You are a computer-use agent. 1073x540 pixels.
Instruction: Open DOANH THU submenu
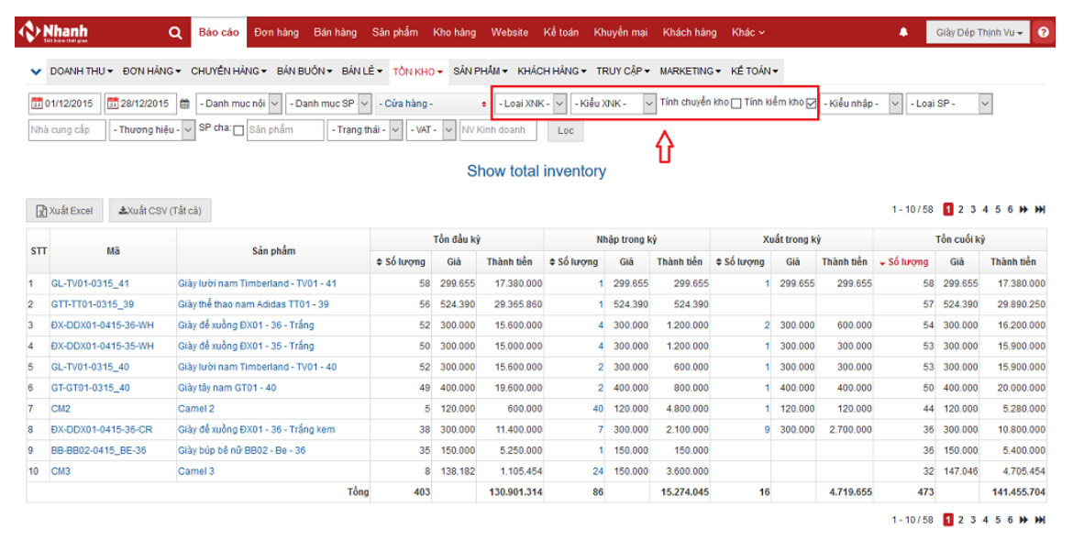coord(82,72)
